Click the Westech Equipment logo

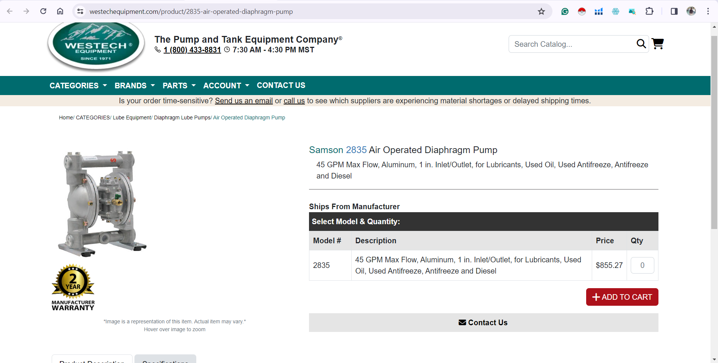[96, 46]
